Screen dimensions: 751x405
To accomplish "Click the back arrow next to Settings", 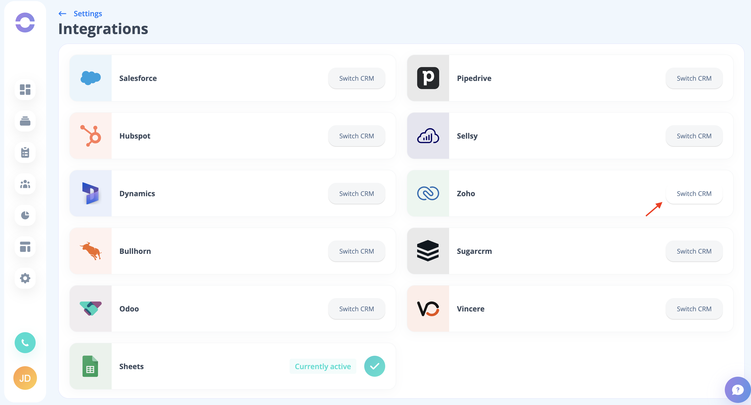I will 62,14.
